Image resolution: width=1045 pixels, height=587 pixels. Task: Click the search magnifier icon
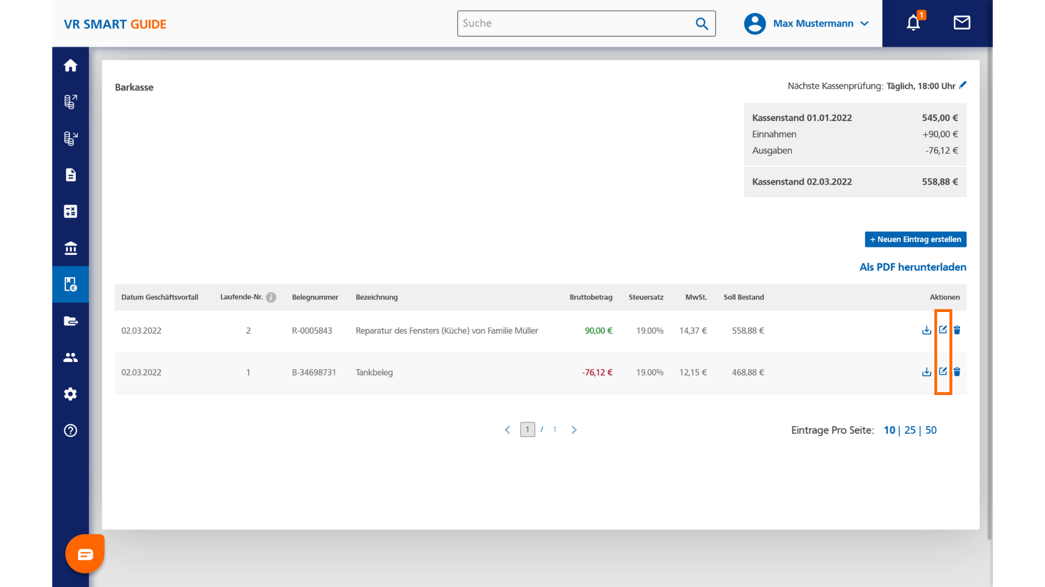point(702,23)
